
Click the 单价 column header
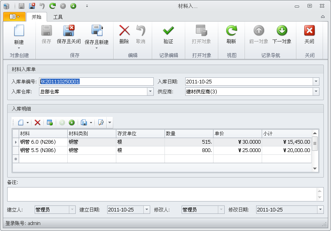[237, 134]
